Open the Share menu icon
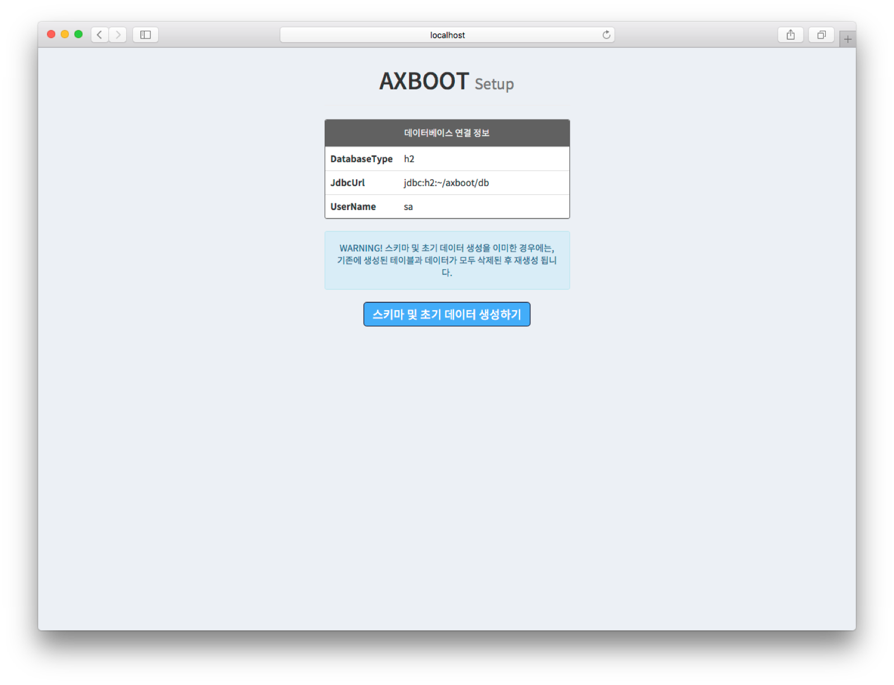 click(791, 35)
